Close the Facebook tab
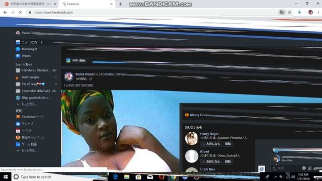 click(x=112, y=4)
